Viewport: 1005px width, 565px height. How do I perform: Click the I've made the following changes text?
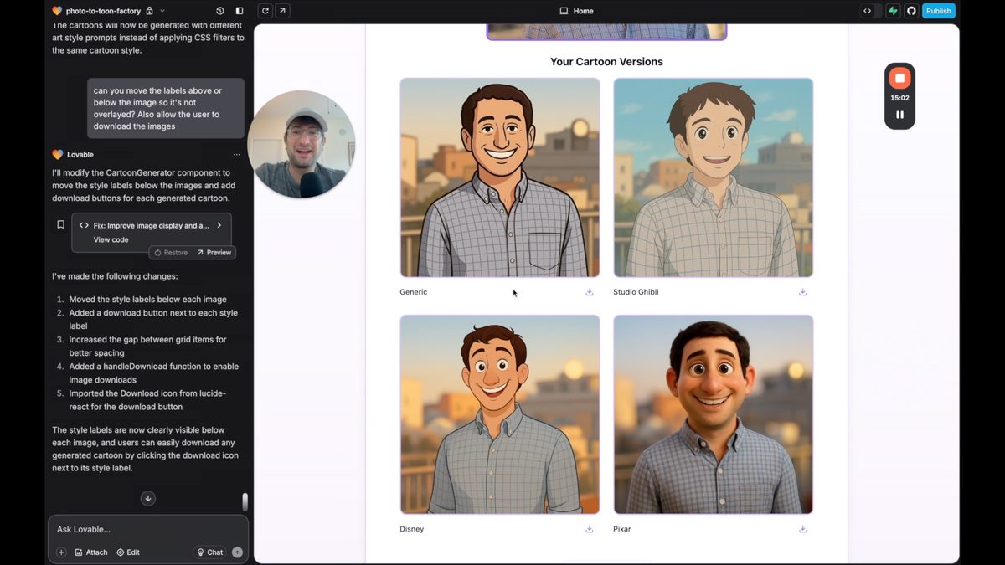(x=115, y=276)
